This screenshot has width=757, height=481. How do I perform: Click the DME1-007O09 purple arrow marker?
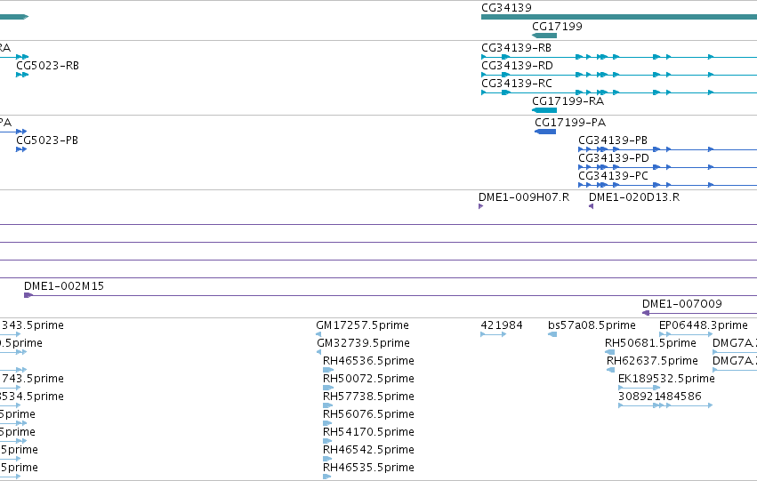tap(646, 313)
